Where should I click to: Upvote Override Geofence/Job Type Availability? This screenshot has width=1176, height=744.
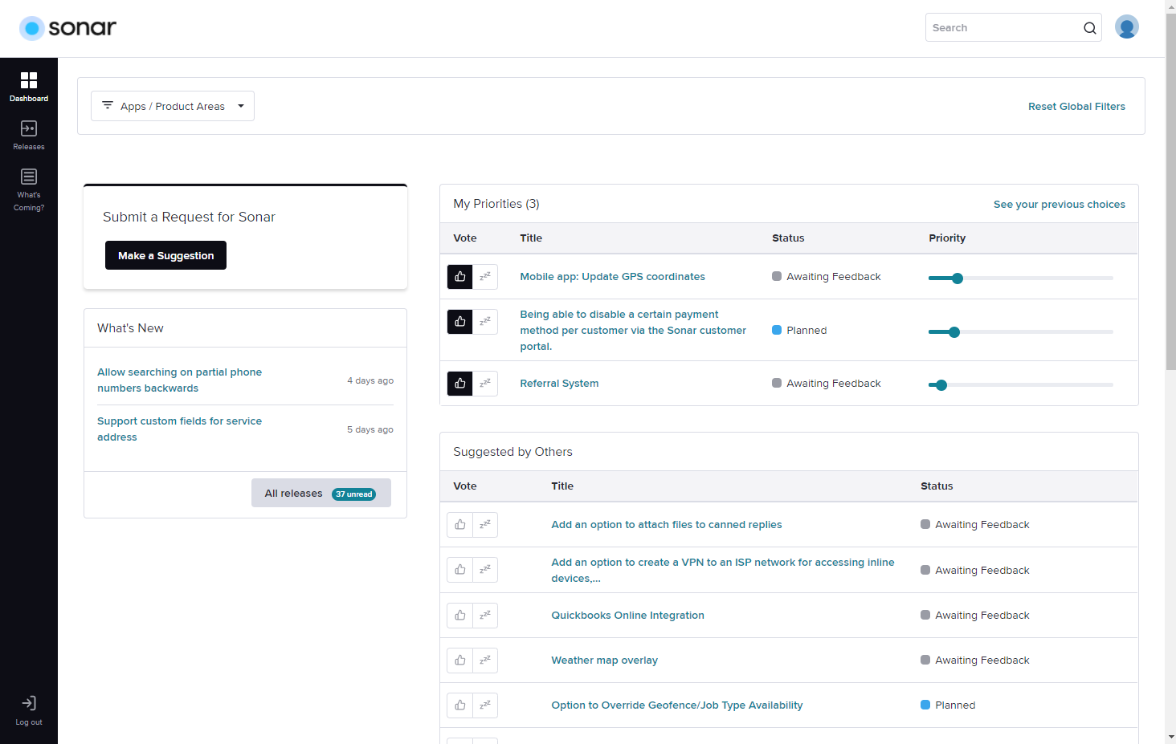[460, 705]
